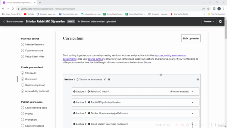
Task: Click Section 1 hamburger drag handle
Action: click(198, 80)
